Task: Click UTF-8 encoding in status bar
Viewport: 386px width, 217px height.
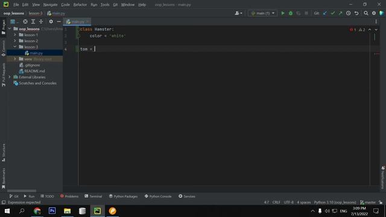Action: click(288, 203)
